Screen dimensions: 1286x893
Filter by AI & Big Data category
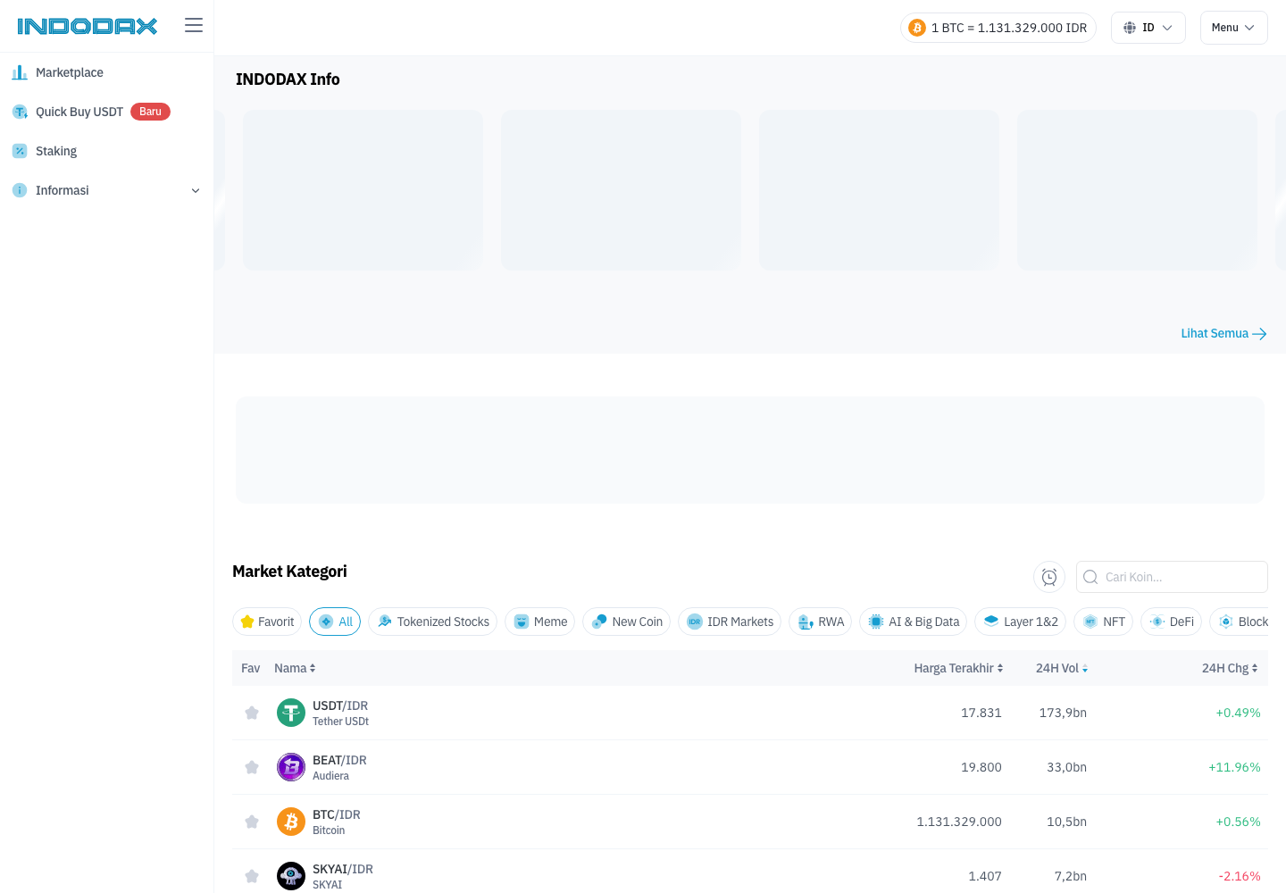tap(914, 622)
